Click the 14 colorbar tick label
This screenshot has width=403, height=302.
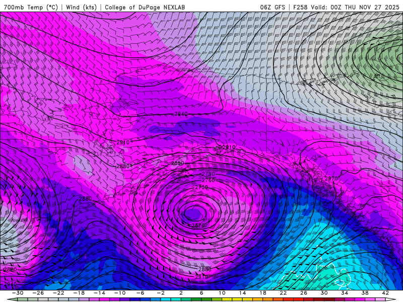[242, 293]
